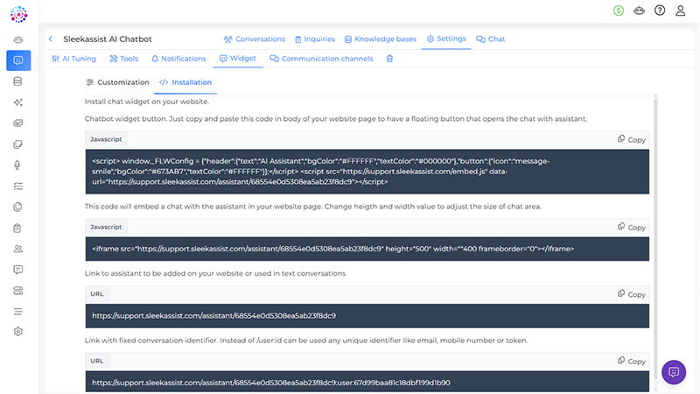Copy the floating widget script code

point(631,139)
